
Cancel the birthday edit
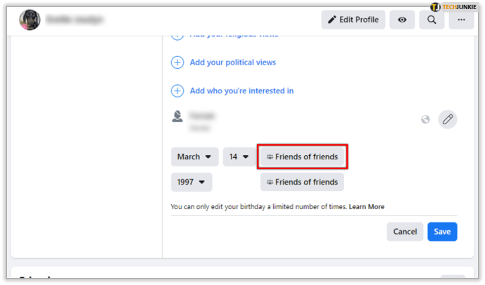coord(405,232)
